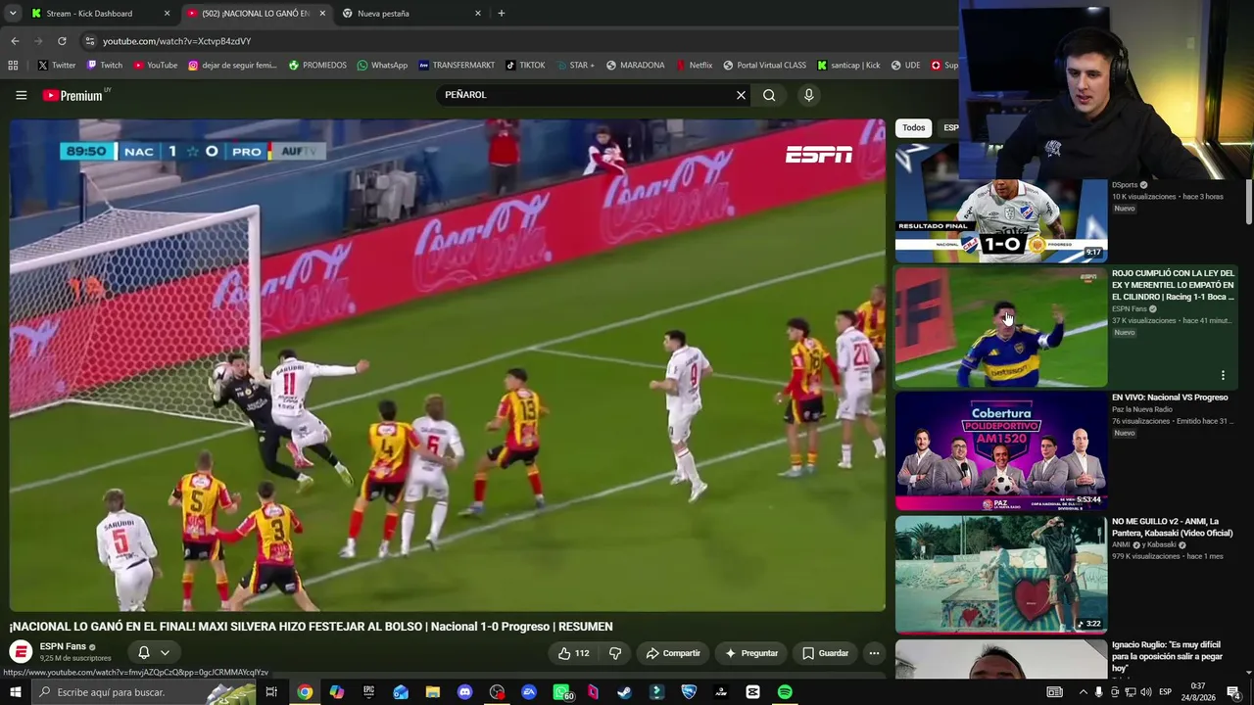Viewport: 1254px width, 705px height.
Task: Open a new browser tab
Action: click(501, 14)
